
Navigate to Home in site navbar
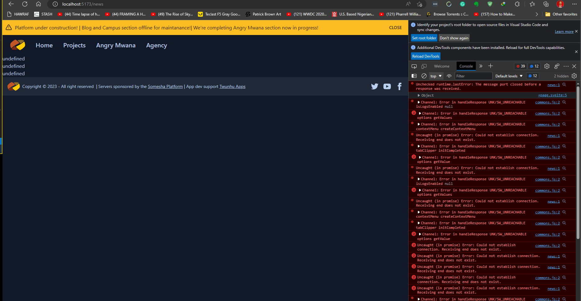44,45
